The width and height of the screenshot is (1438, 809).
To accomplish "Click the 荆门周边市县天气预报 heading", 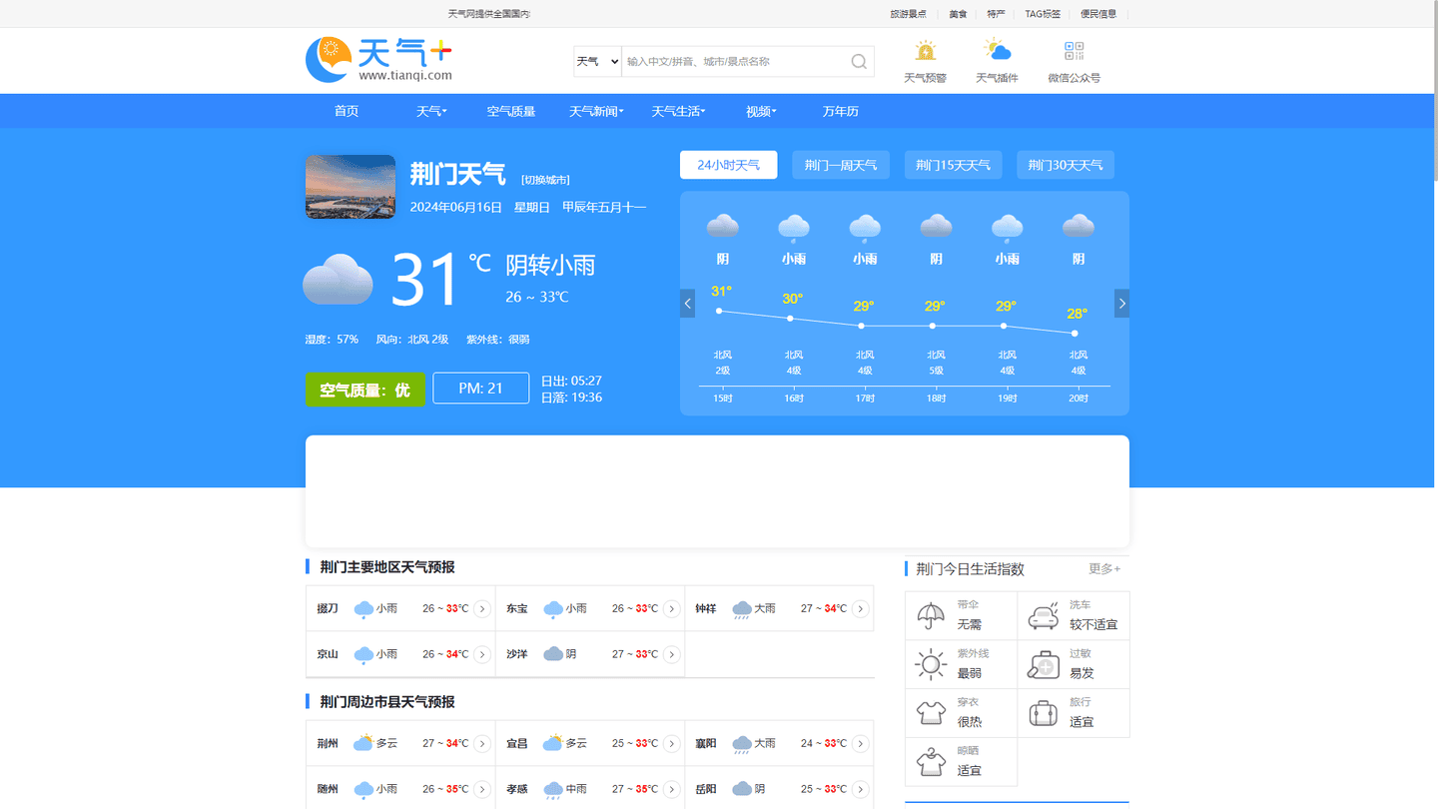I will [387, 702].
